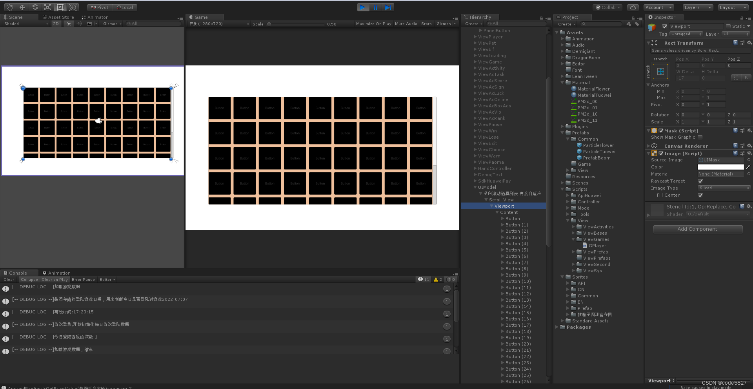The image size is (753, 389).
Task: Click the Step frame icon
Action: click(x=388, y=7)
